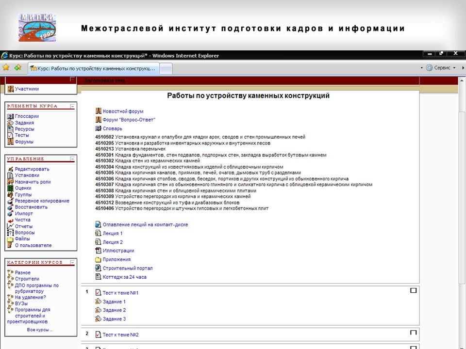Click the Service gear icon
466x349 pixels.
pos(429,68)
